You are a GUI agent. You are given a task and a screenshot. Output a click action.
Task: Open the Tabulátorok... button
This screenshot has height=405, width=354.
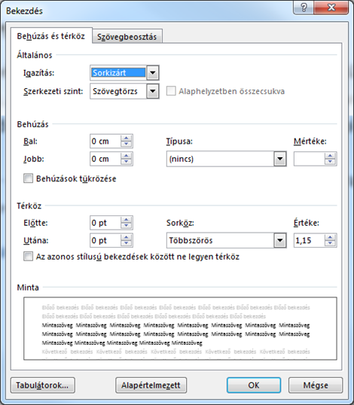43,385
